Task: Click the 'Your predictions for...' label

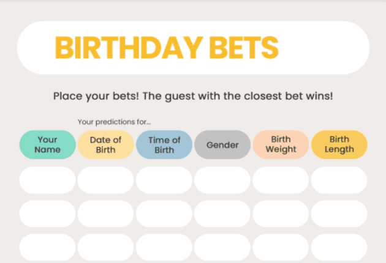Action: point(114,122)
